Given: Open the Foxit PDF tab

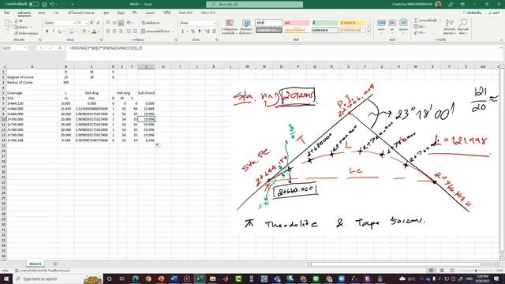Looking at the screenshot, I should (x=185, y=13).
